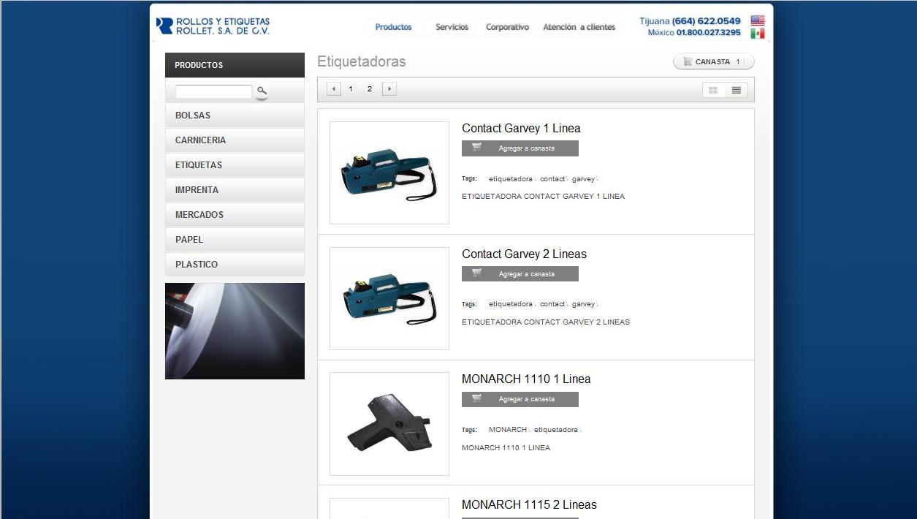Open the Canasta shopping cart
This screenshot has width=917, height=519.
click(x=712, y=62)
